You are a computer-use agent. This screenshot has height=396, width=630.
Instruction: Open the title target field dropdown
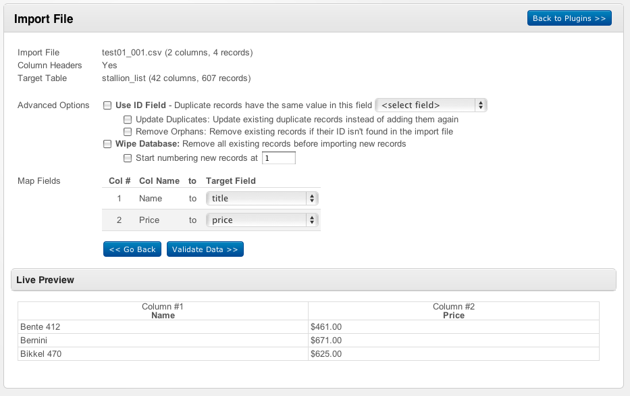262,199
